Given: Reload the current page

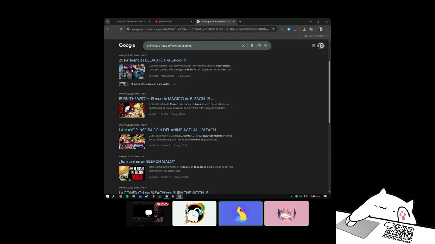Looking at the screenshot, I should click(x=121, y=29).
